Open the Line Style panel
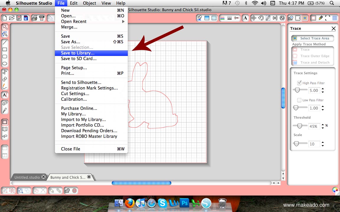 [x=229, y=18]
